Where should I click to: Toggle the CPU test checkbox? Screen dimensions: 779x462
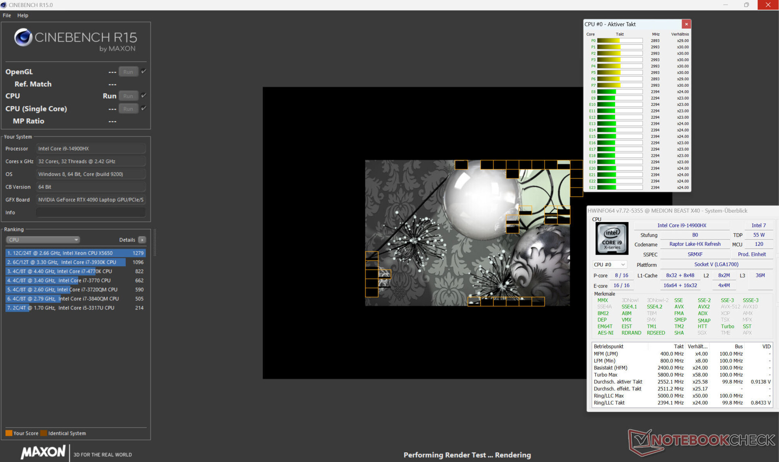[144, 96]
